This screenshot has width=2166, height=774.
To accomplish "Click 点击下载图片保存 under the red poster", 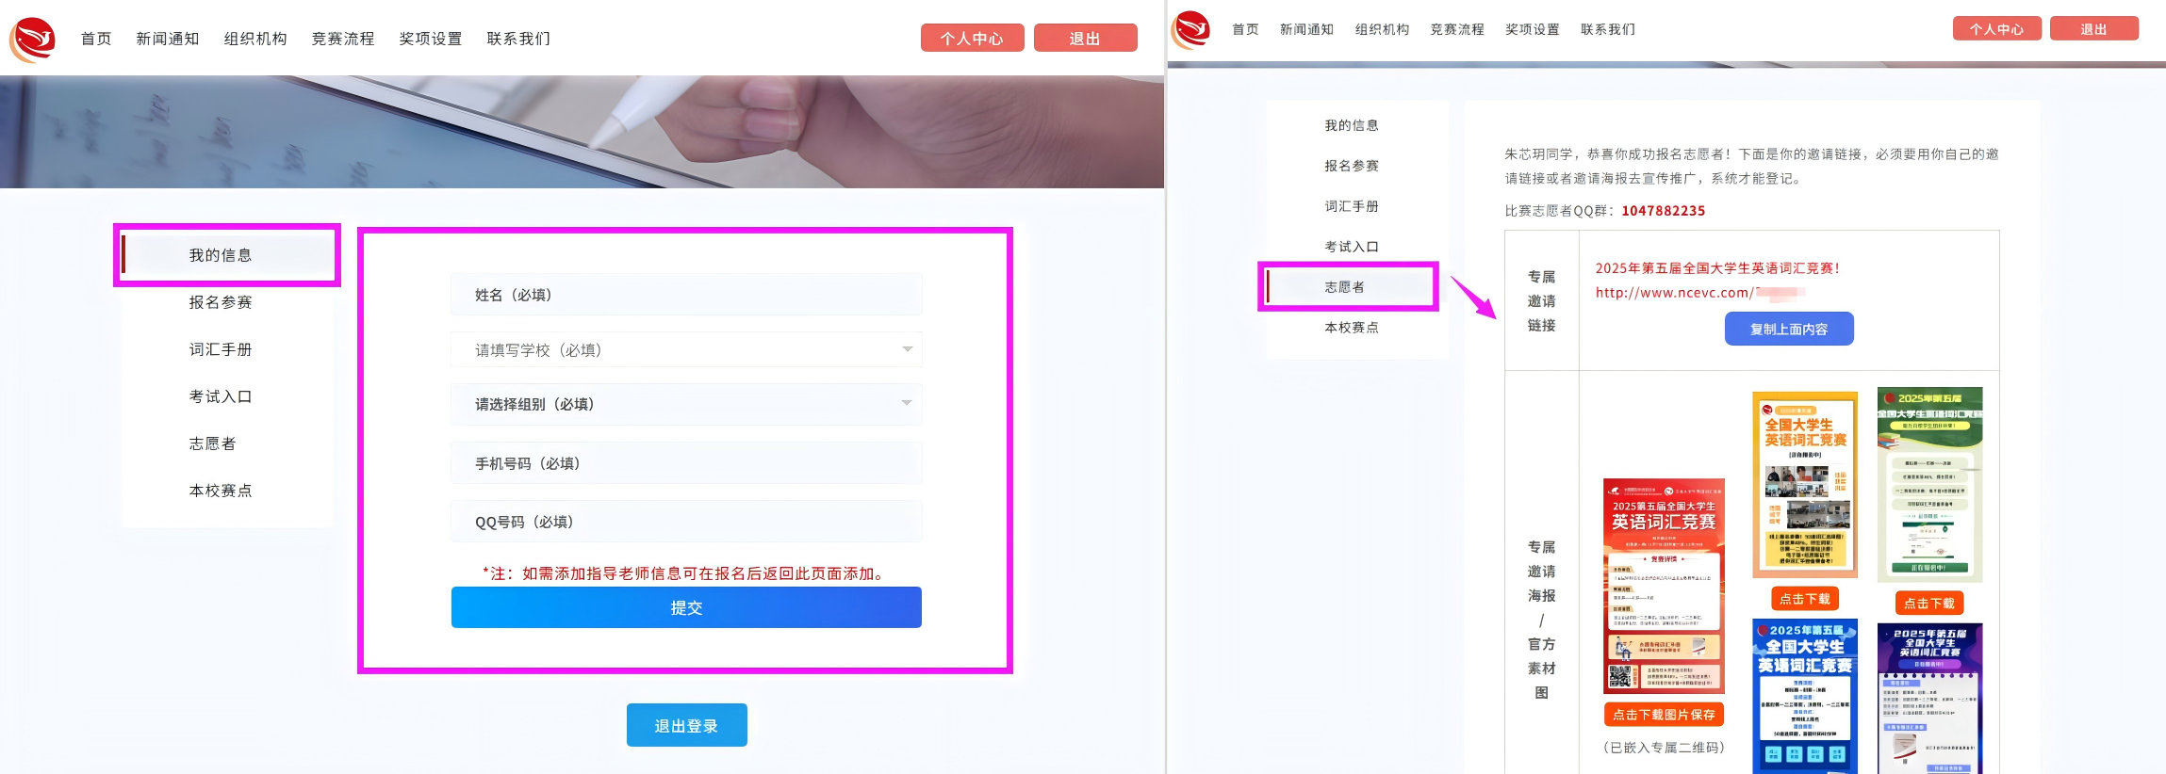I will tap(1664, 715).
